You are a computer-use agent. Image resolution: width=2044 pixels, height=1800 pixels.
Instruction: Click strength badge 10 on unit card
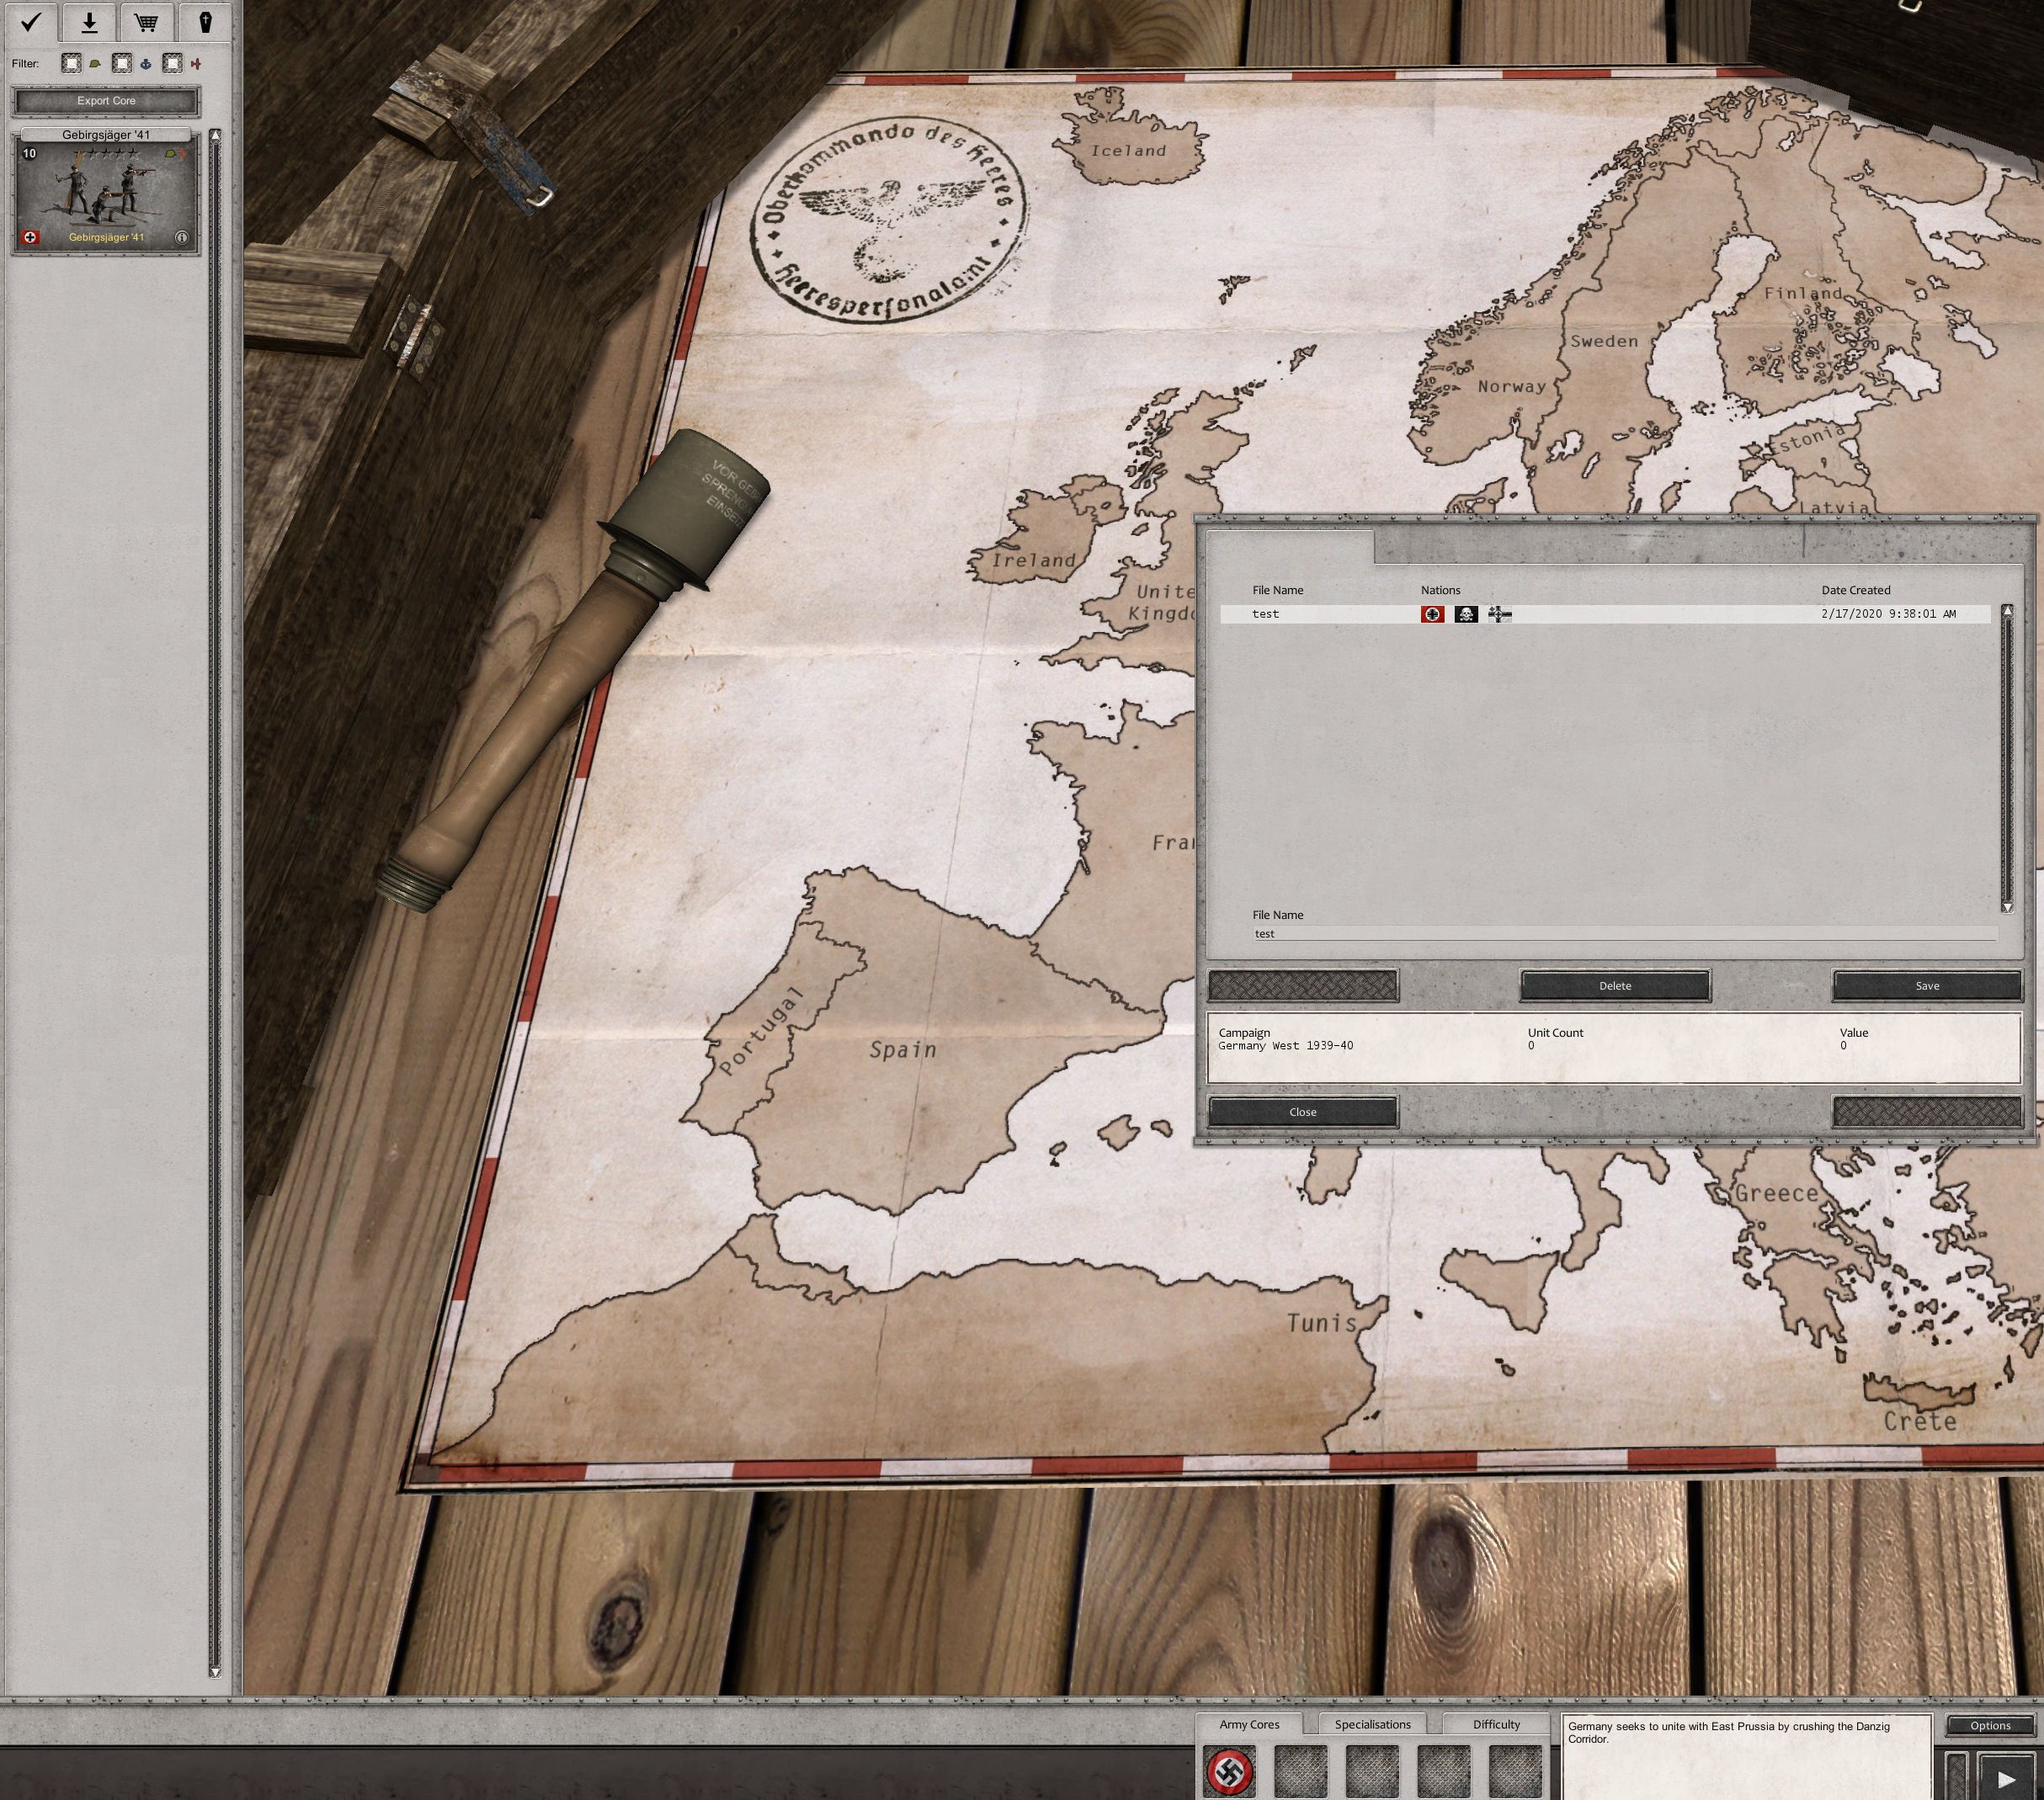point(29,154)
